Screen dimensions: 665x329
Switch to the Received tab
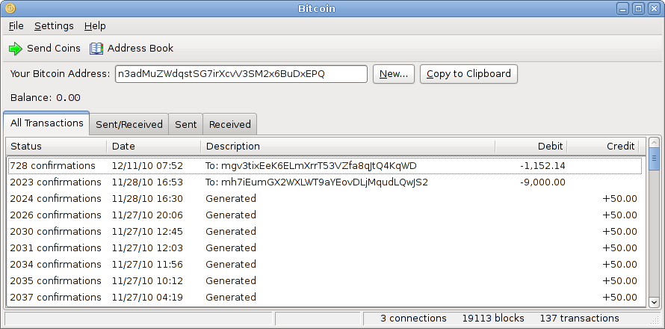[230, 124]
